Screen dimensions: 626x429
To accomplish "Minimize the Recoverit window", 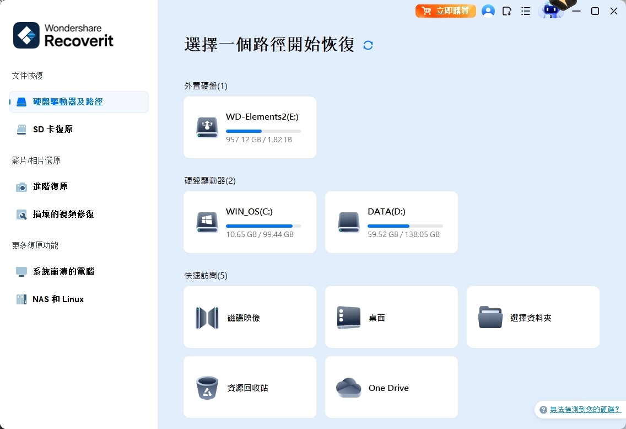I will 576,11.
